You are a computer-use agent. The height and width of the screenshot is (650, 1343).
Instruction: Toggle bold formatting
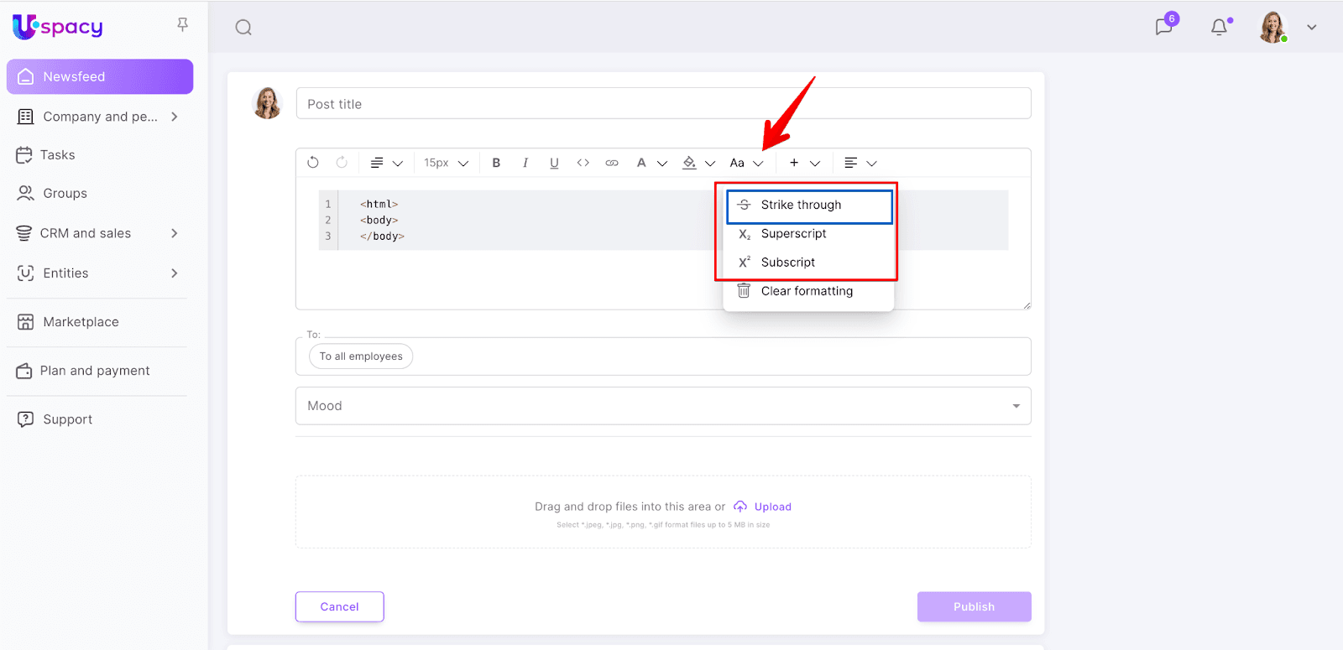click(x=496, y=163)
